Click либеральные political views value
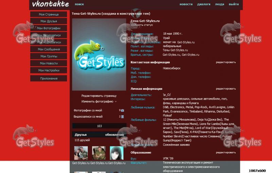Viewport: 272px width, 173px height. pos(172,46)
